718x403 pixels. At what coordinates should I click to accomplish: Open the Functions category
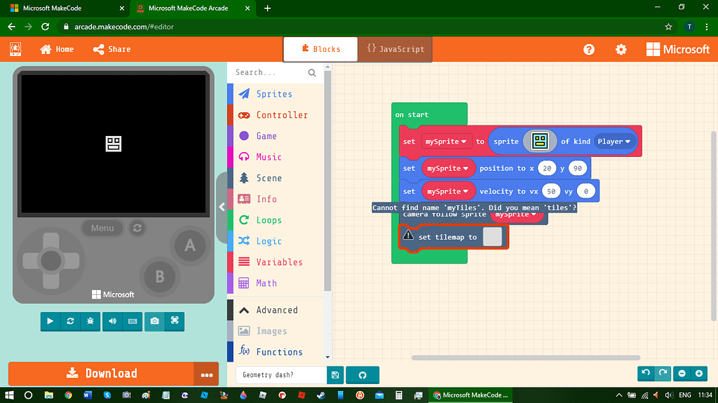(276, 352)
